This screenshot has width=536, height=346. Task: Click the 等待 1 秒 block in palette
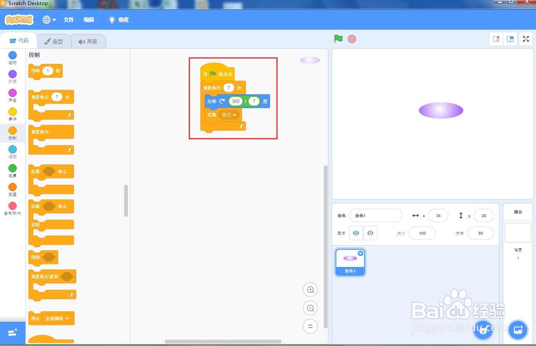(x=45, y=71)
